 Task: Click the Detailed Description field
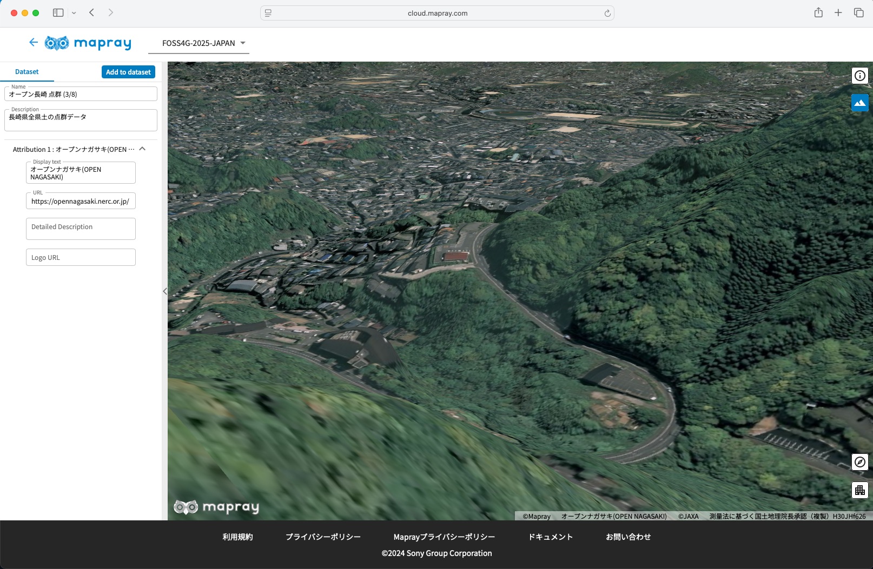(81, 229)
